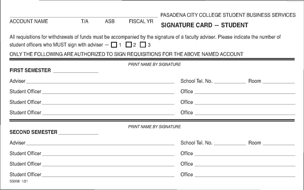Click the Room field under Second Semester

tap(278, 142)
